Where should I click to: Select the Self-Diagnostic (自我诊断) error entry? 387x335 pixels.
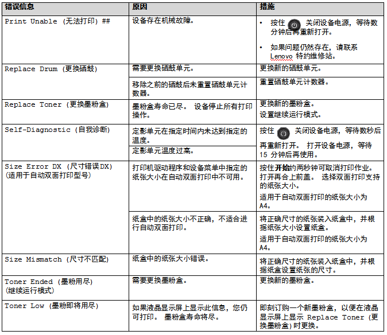pos(57,130)
